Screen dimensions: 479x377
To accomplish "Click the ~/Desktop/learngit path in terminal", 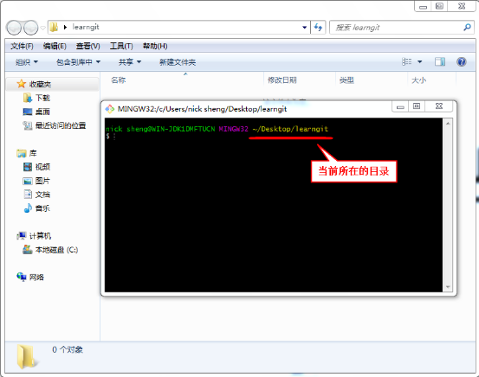I will click(290, 129).
